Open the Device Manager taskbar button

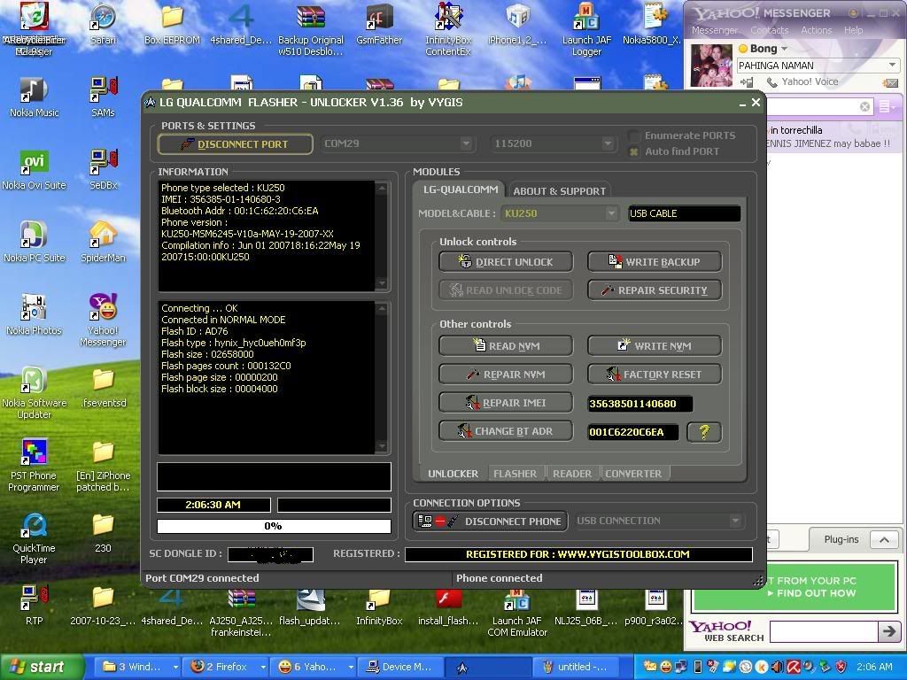coord(401,667)
